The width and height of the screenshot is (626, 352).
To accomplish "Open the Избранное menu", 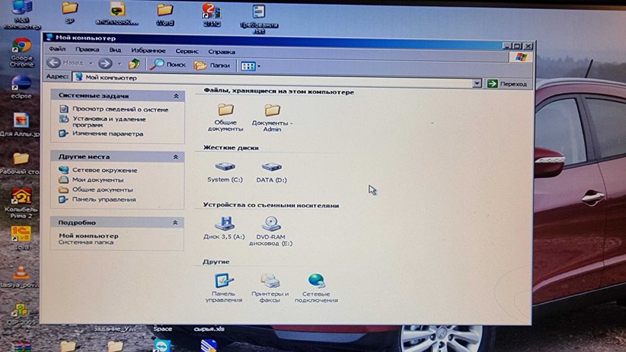I will coord(148,51).
